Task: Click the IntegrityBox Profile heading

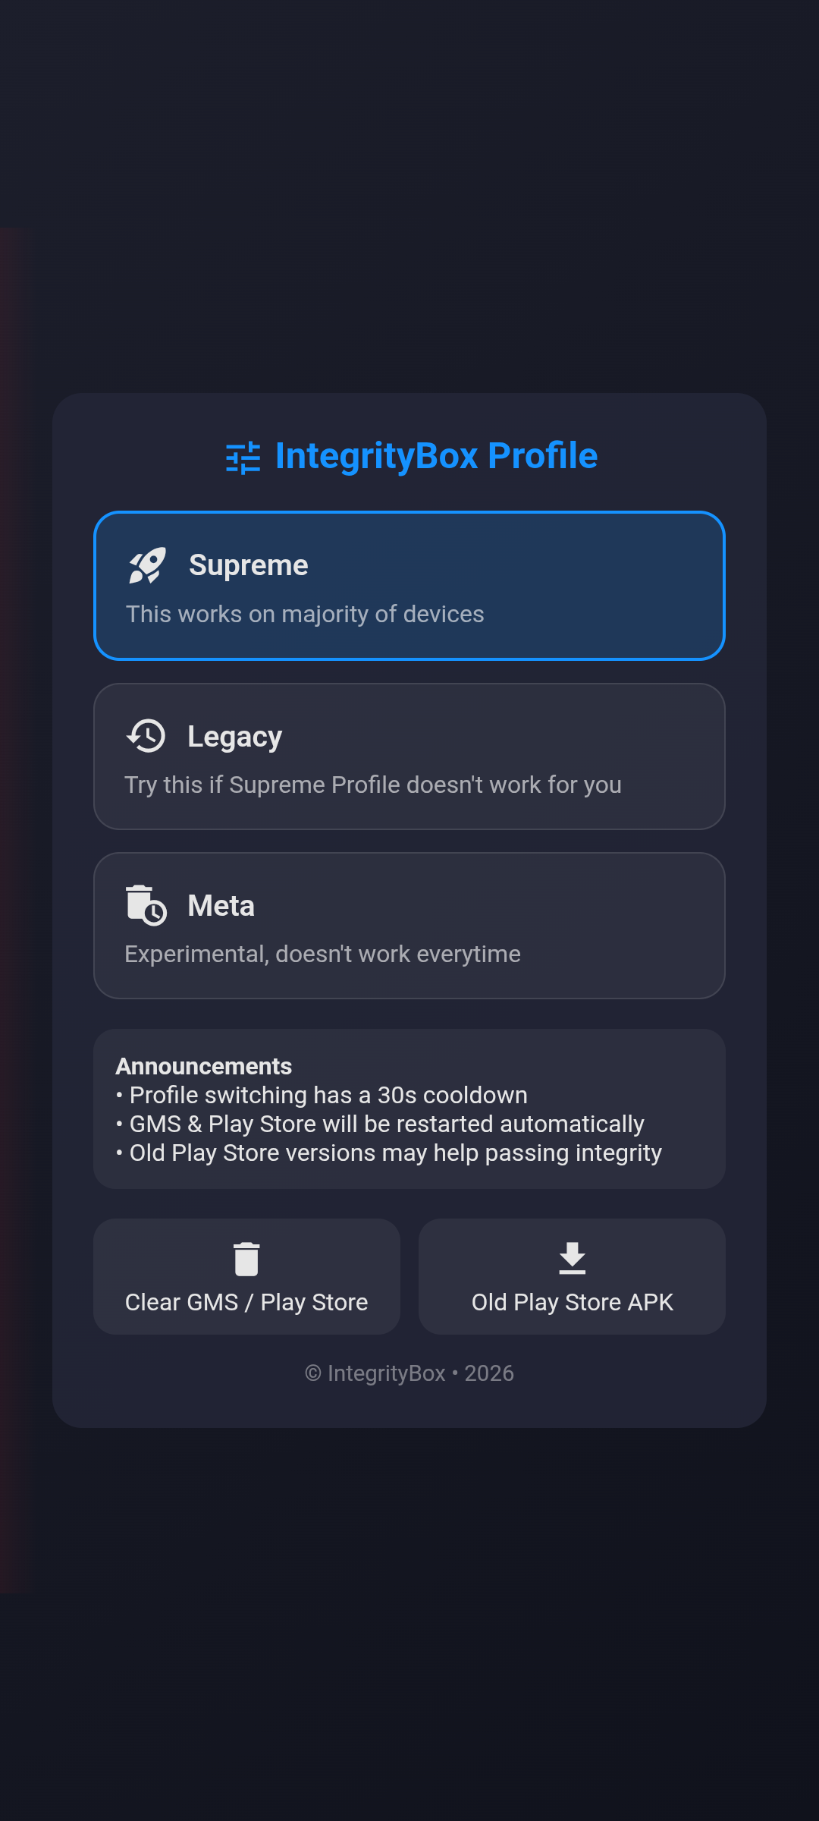Action: (x=436, y=456)
